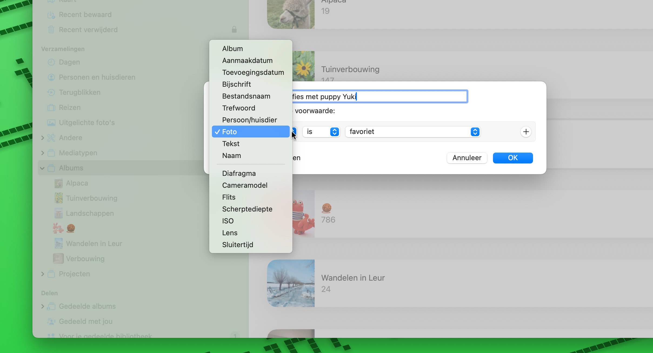The width and height of the screenshot is (653, 353).
Task: Choose Persoon/huisdier from the popup menu
Action: pyautogui.click(x=249, y=120)
